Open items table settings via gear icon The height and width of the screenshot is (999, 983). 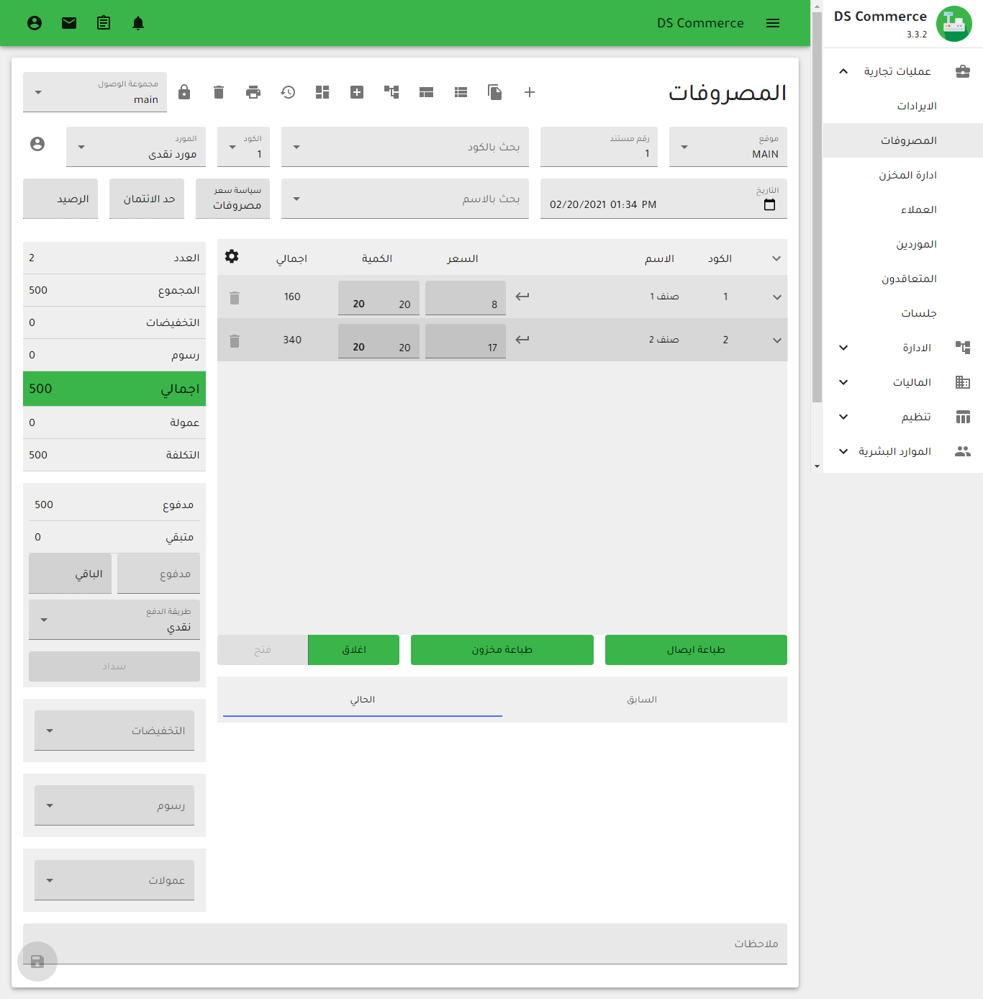click(x=232, y=256)
